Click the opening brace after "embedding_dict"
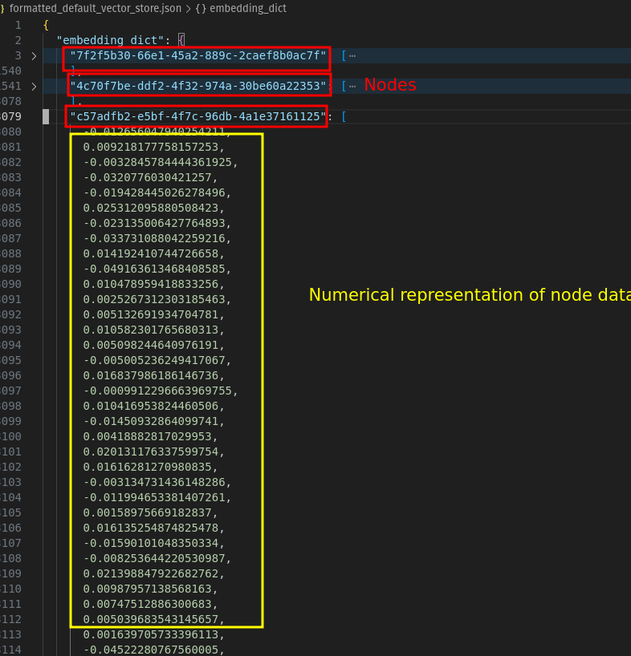 tap(181, 40)
